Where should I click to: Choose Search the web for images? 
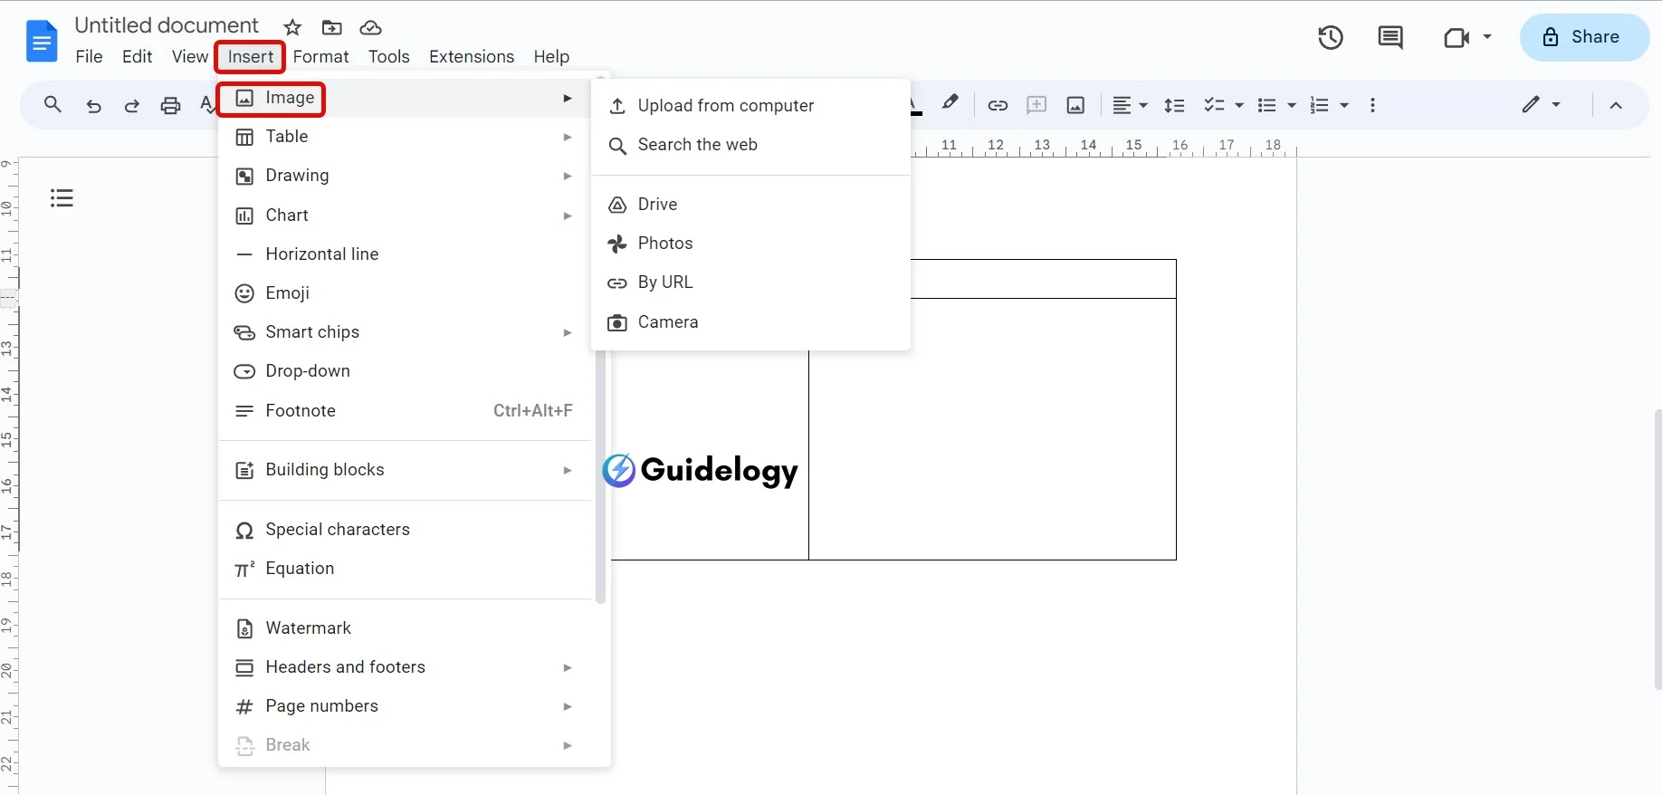pos(750,145)
